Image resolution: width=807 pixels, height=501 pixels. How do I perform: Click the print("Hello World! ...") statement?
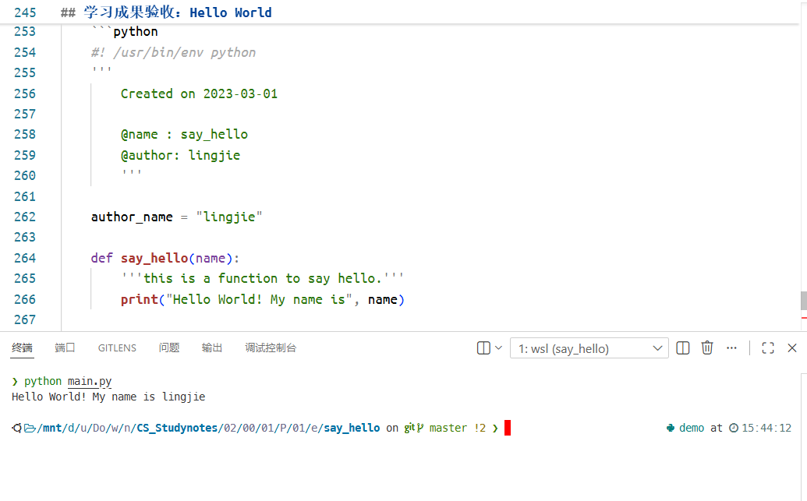[x=263, y=299]
